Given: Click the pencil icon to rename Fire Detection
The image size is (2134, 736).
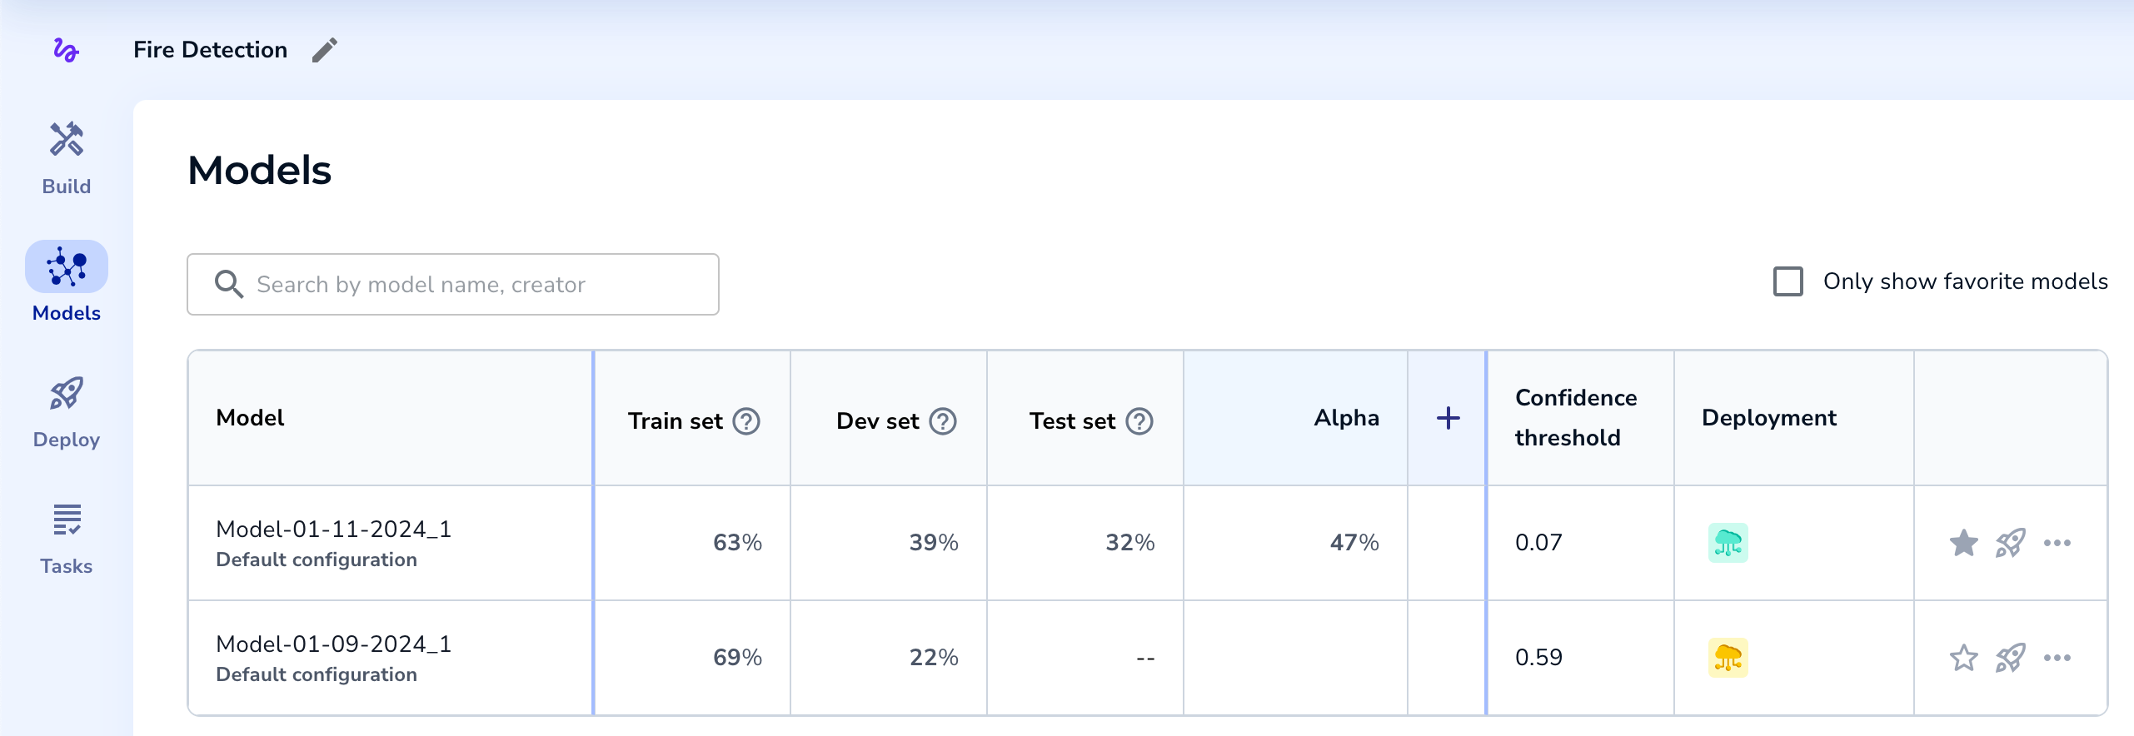Looking at the screenshot, I should [325, 50].
